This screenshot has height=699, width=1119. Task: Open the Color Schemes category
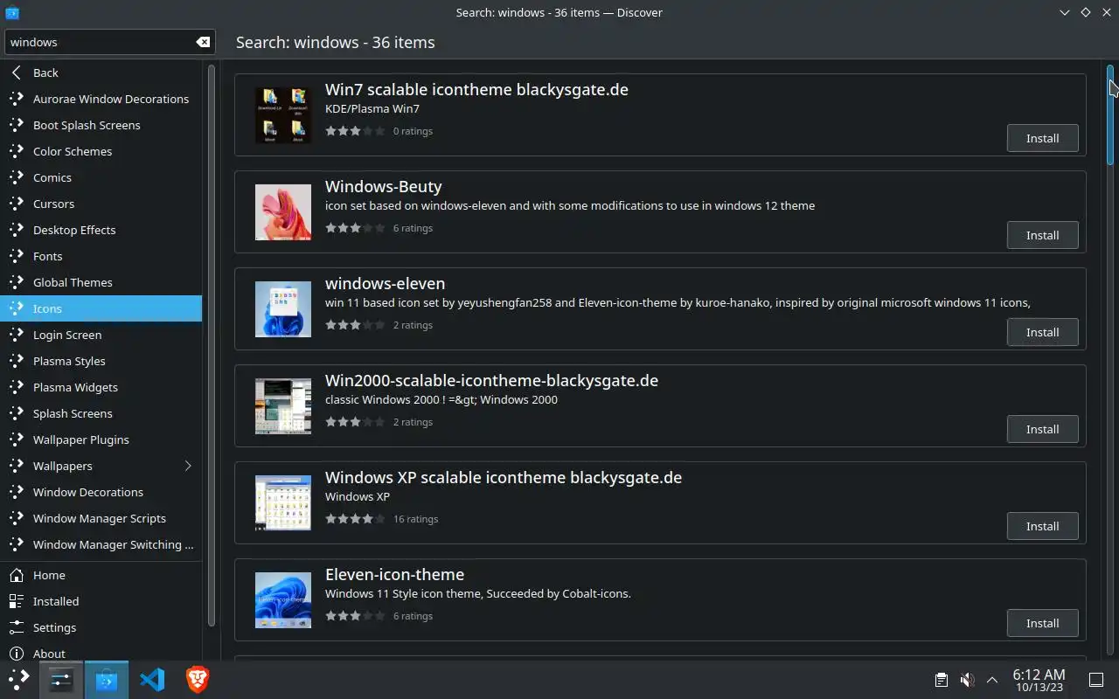click(x=101, y=151)
